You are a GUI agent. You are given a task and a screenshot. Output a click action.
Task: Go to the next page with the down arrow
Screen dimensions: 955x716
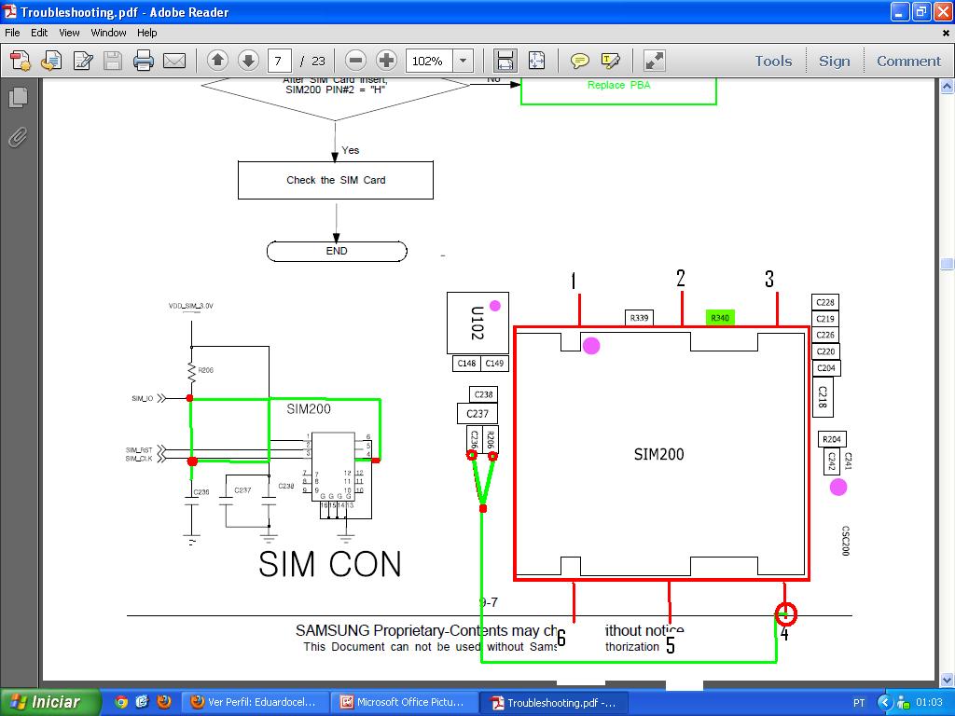pos(248,61)
